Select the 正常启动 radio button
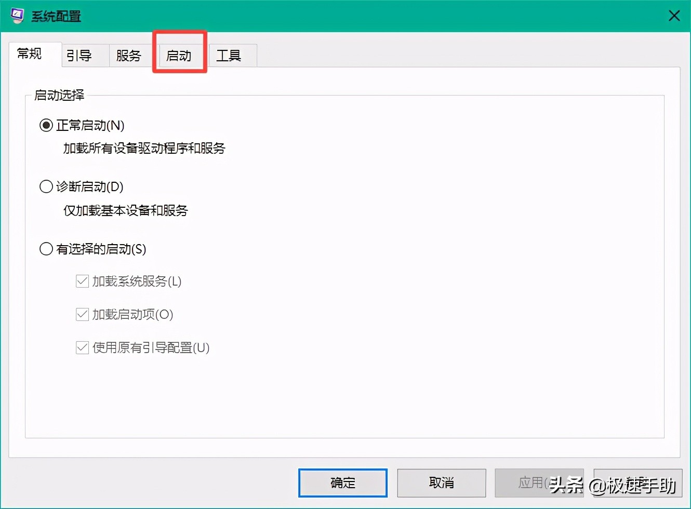This screenshot has width=691, height=509. click(46, 125)
